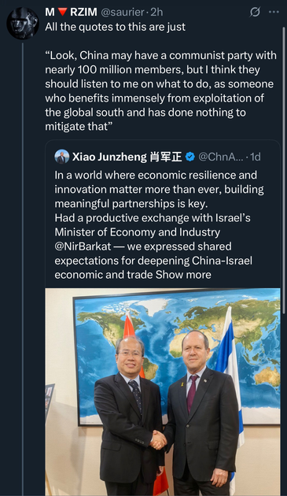Click the red triangle emoji in name
Viewport: 287px width, 496px height.
tap(63, 12)
